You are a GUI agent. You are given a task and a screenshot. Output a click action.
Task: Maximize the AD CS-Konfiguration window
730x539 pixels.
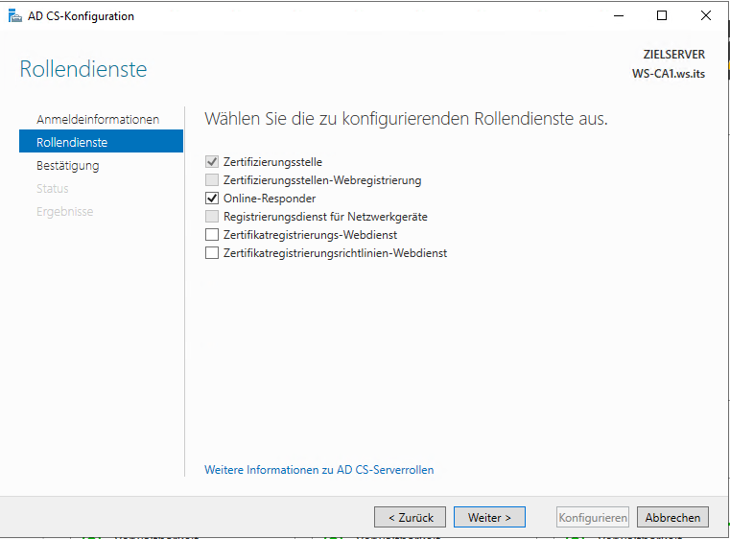tap(662, 16)
